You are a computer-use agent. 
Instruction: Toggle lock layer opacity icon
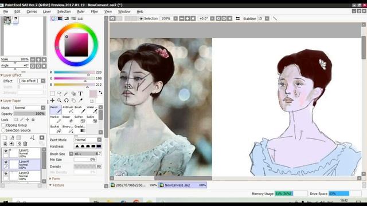pyautogui.click(x=16, y=120)
